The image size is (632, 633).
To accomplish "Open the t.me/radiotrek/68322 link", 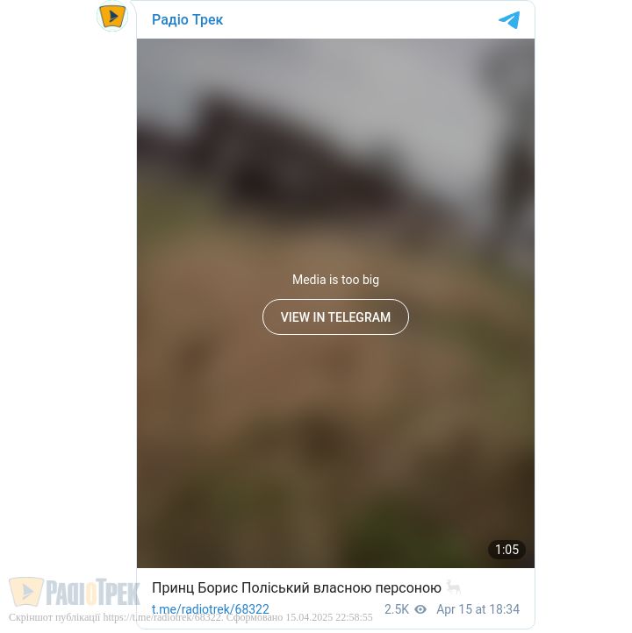I will coord(211,609).
